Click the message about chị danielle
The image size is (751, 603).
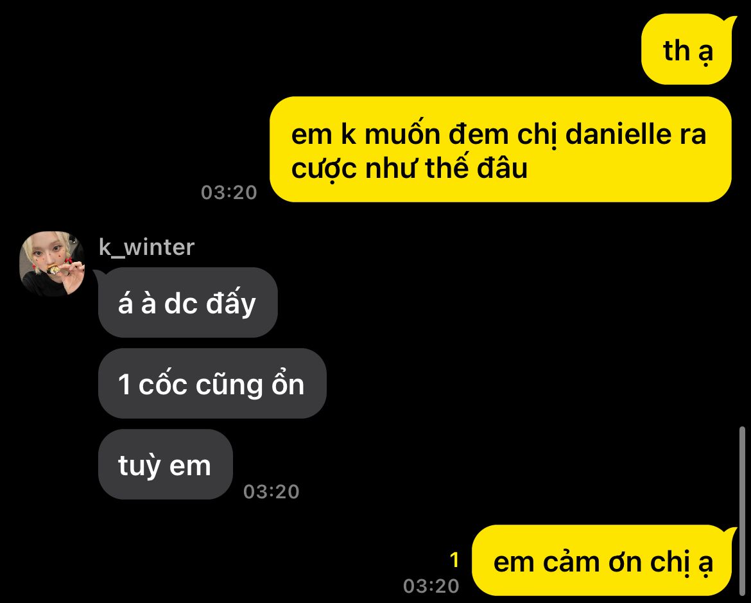[501, 149]
